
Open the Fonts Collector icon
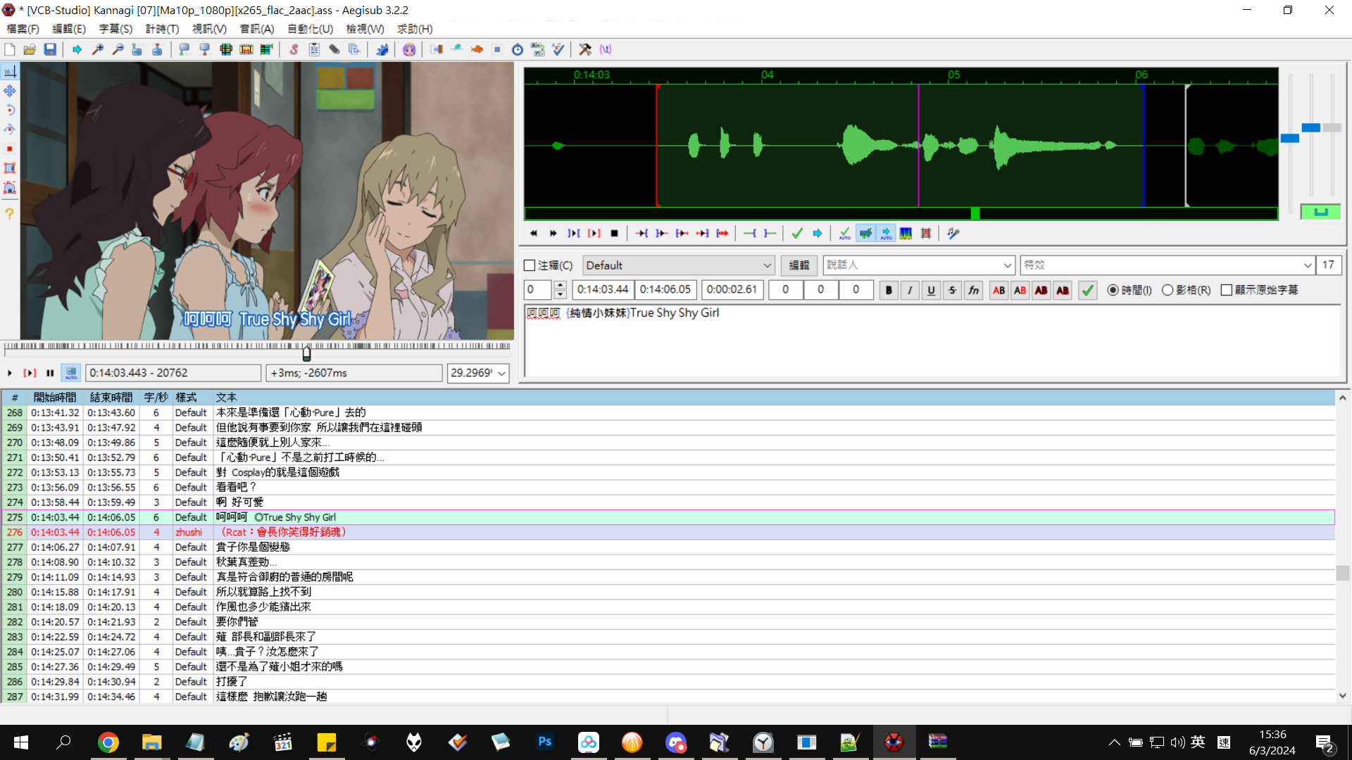tap(354, 49)
